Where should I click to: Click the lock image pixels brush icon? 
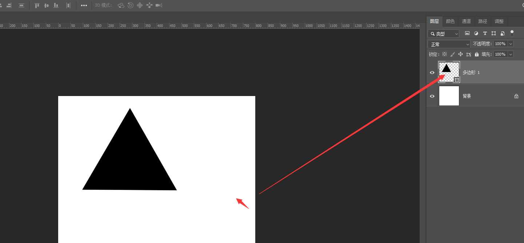452,54
